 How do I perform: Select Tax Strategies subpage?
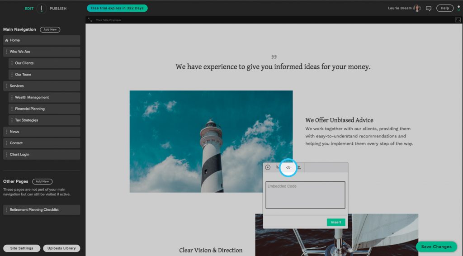point(44,120)
